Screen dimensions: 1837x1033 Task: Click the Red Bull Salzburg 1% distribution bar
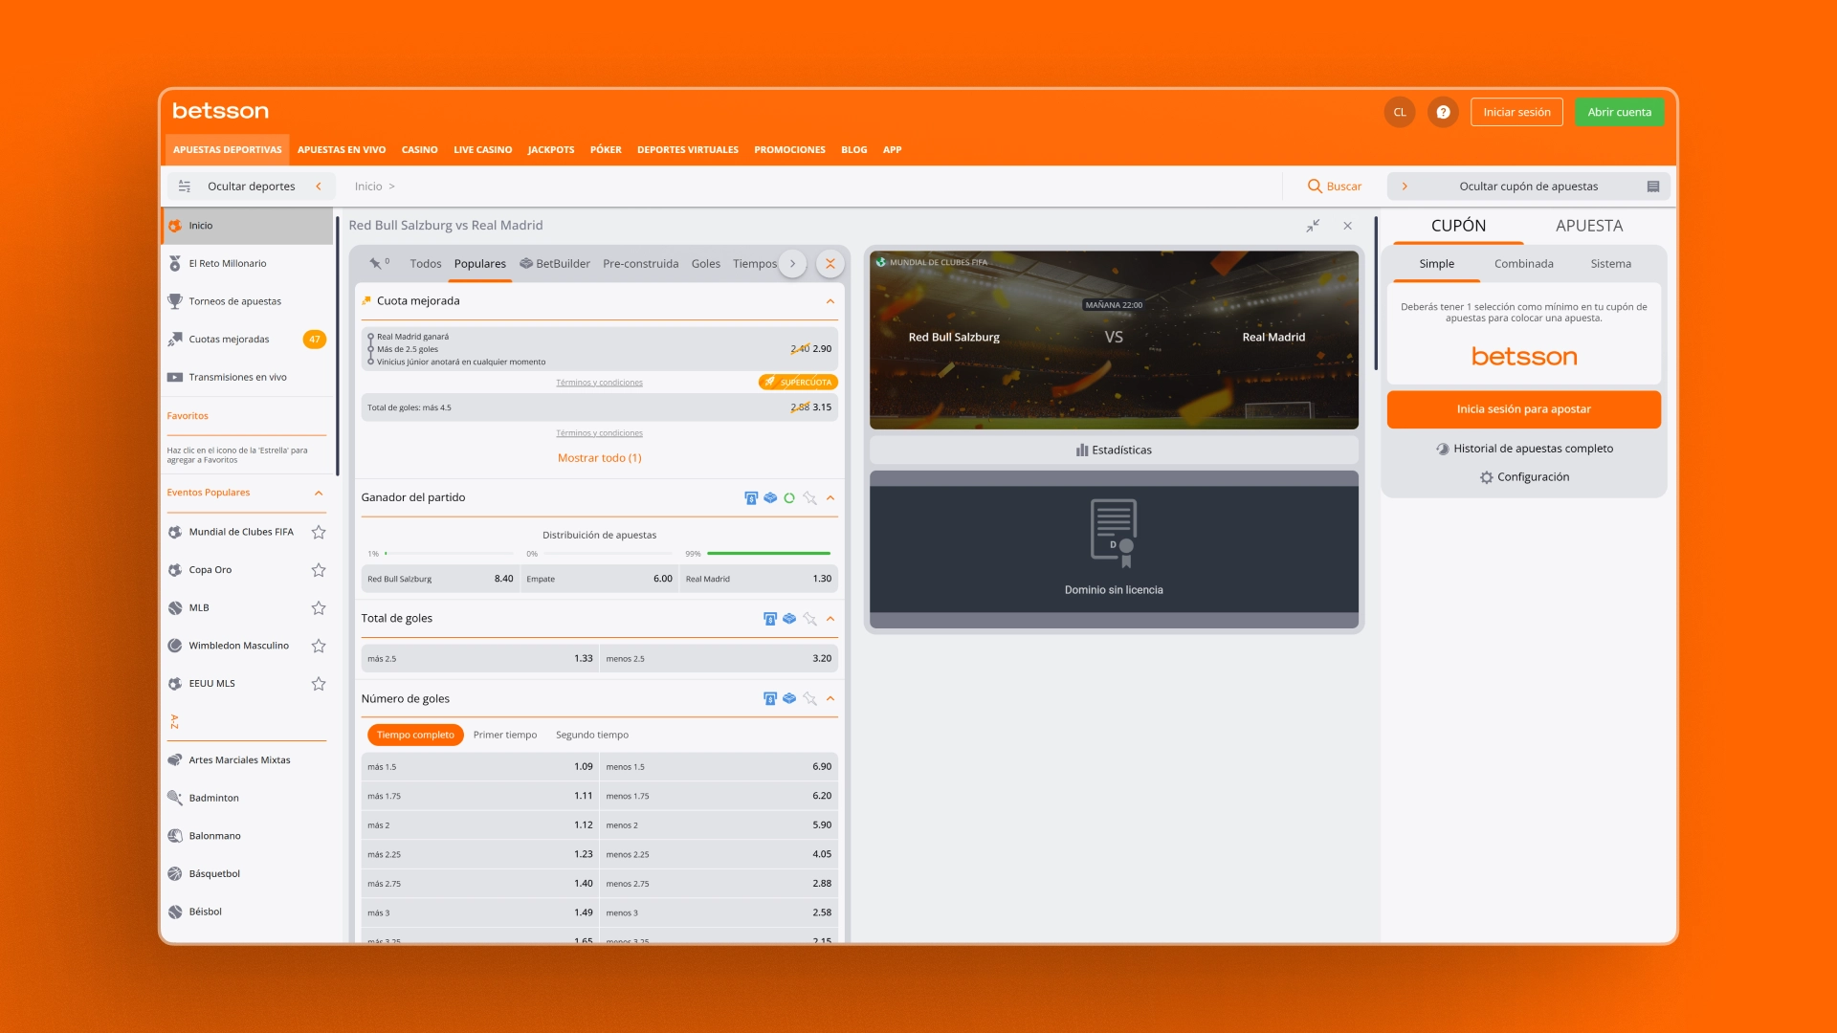tap(450, 554)
